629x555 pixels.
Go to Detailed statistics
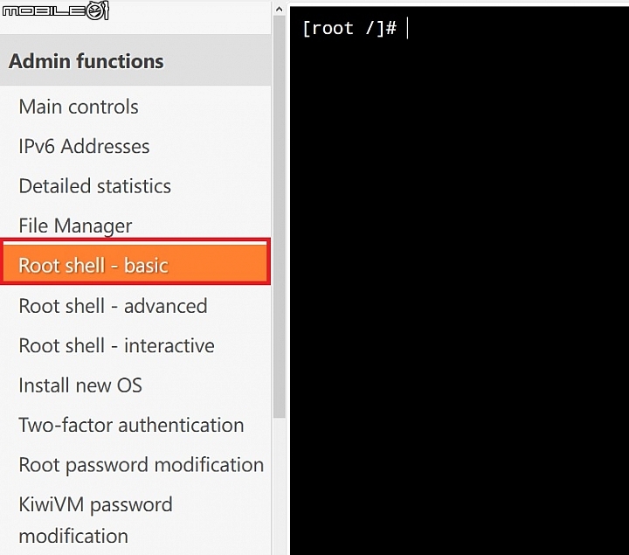point(95,186)
